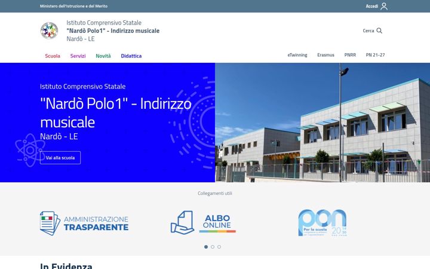Click the PON Per la scuola logo
Image resolution: width=430 pixels, height=269 pixels.
tap(322, 222)
